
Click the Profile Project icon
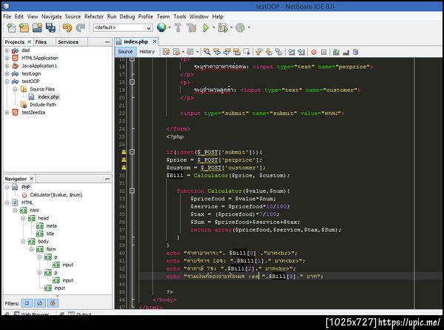[240, 27]
